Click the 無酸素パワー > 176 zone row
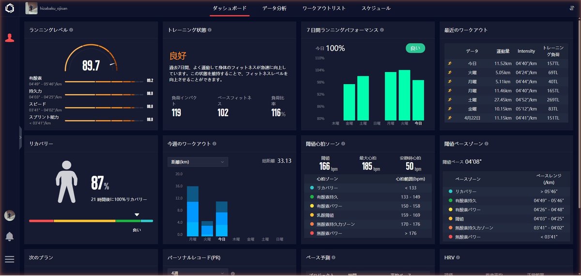This screenshot has height=276, width=581. pyautogui.click(x=367, y=233)
